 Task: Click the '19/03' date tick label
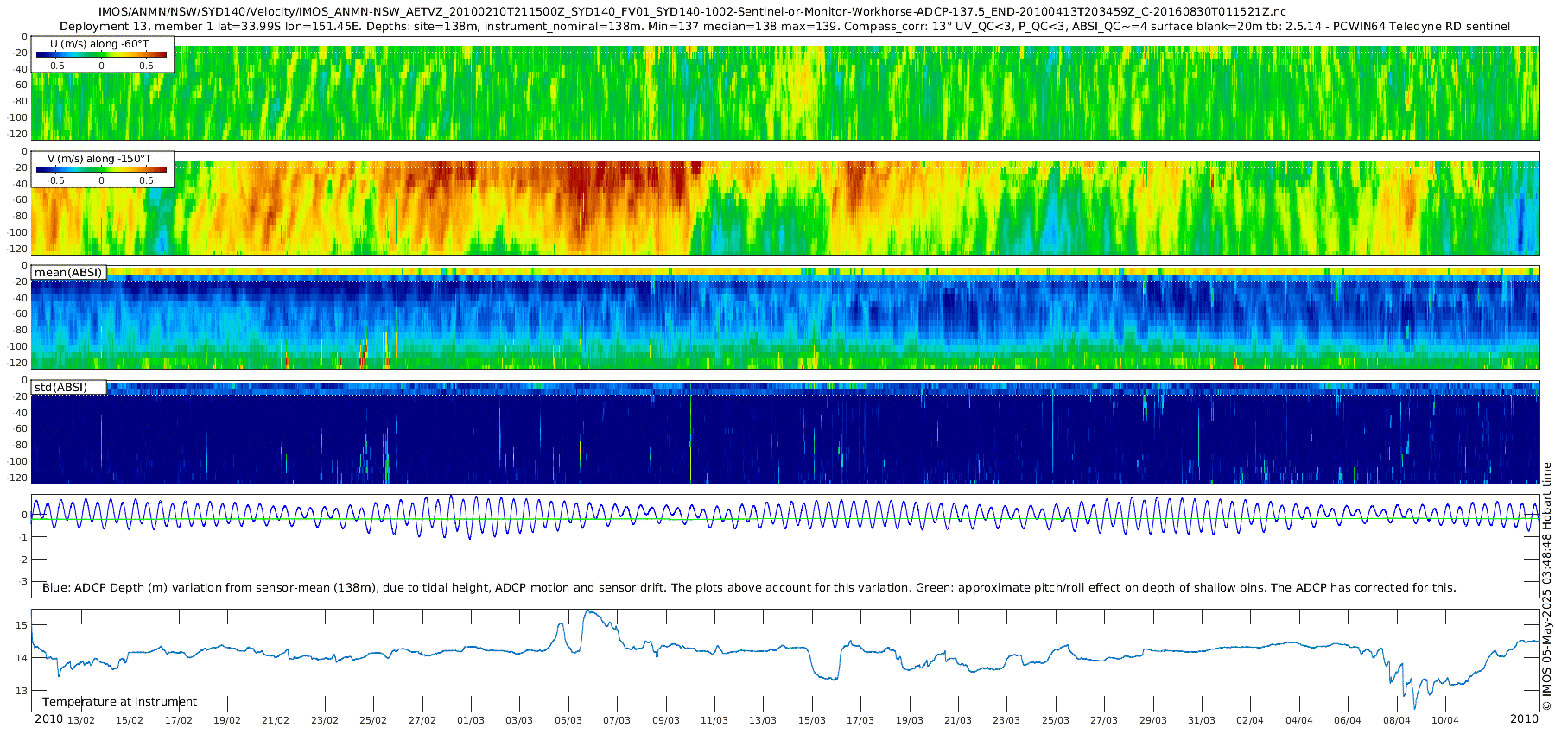pyautogui.click(x=910, y=720)
